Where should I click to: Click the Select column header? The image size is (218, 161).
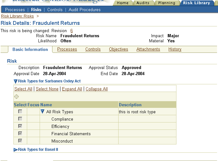click(20, 105)
